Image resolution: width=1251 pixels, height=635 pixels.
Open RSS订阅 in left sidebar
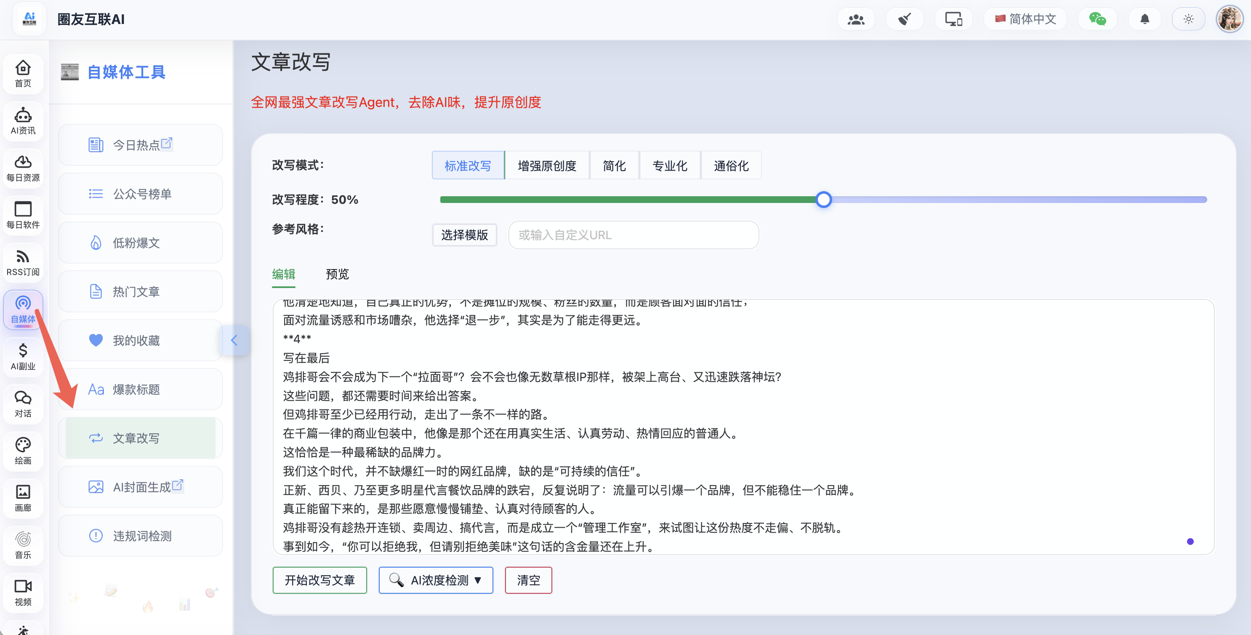click(x=23, y=263)
